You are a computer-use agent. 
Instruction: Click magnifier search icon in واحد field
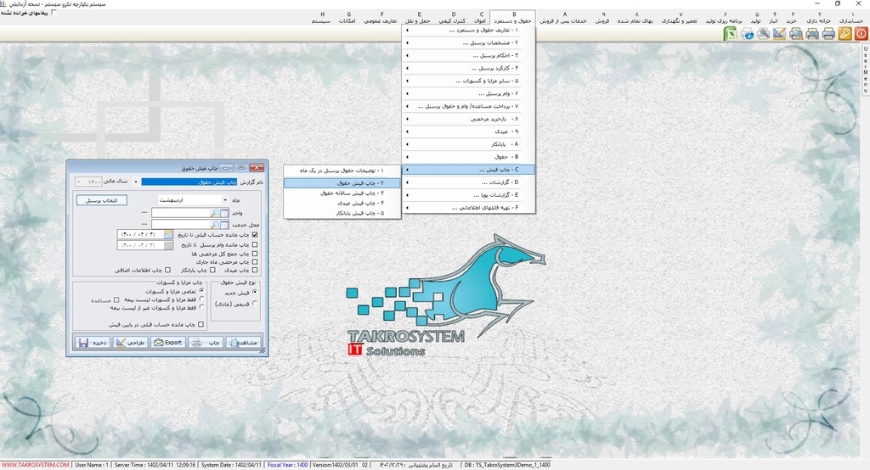click(215, 213)
